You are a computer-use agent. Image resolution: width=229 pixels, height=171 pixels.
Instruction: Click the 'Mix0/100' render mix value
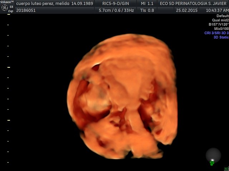click(221, 28)
